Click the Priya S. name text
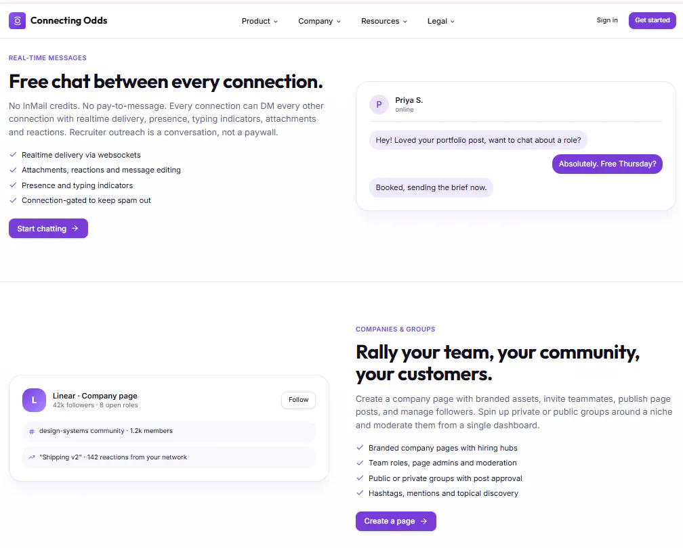 [x=409, y=100]
